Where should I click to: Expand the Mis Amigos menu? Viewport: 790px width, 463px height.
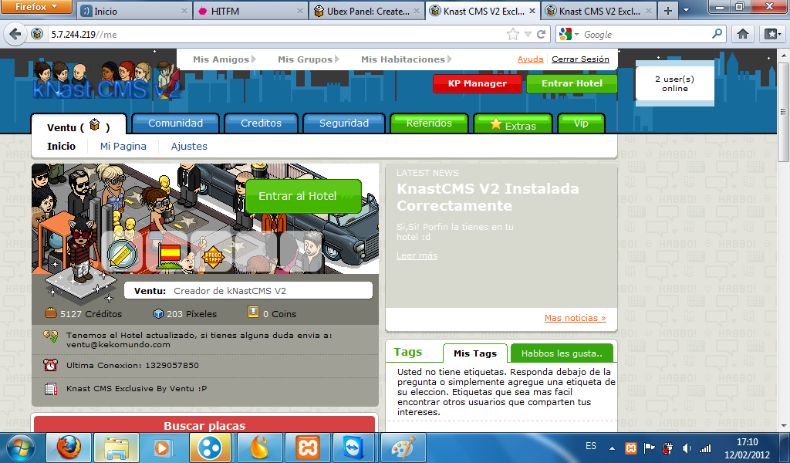[225, 59]
